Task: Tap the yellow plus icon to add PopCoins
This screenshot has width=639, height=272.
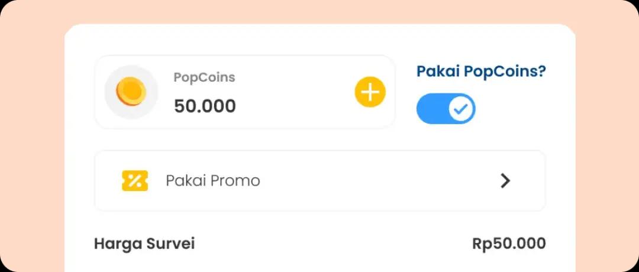Action: (370, 92)
